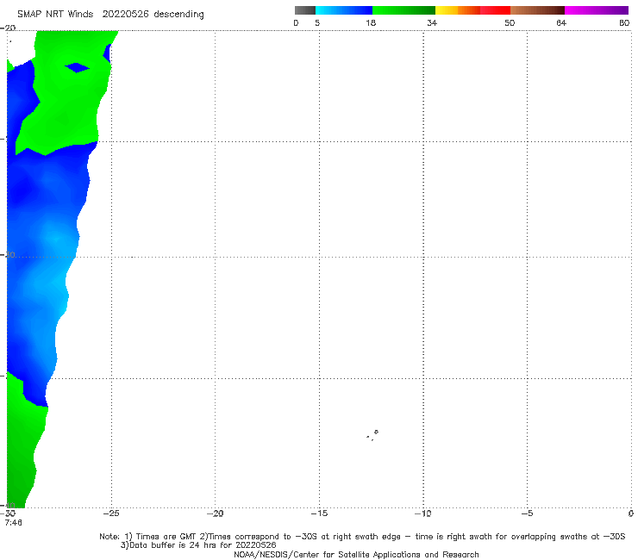The image size is (638, 560).
Task: Click the colorbar label "64"
Action: coord(561,23)
